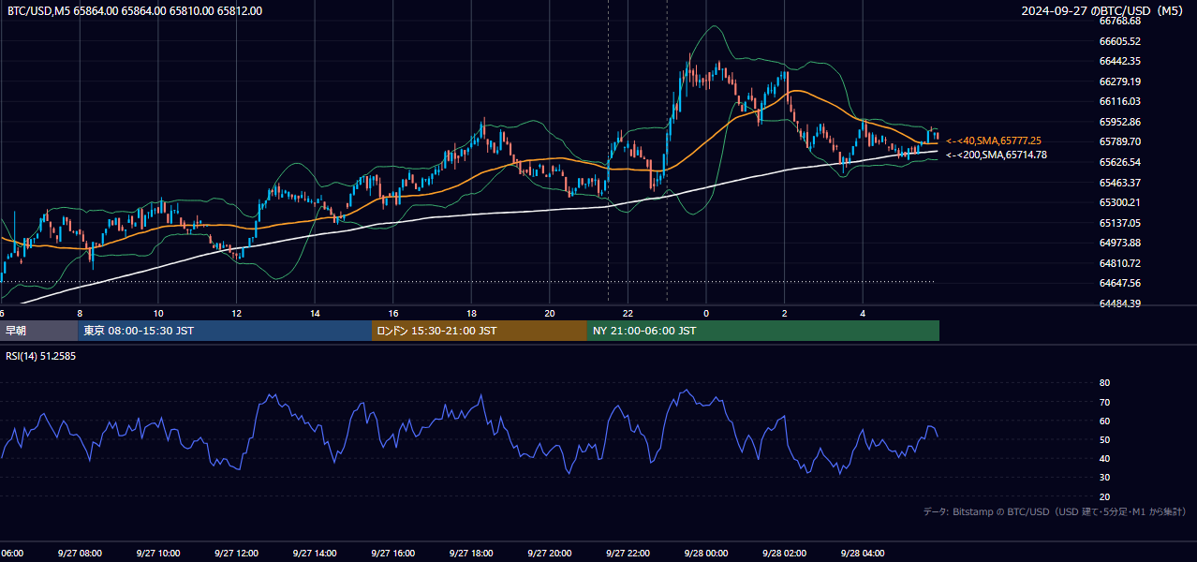Click the 66442.35 price axis label
The height and width of the screenshot is (562, 1197).
(x=1119, y=61)
